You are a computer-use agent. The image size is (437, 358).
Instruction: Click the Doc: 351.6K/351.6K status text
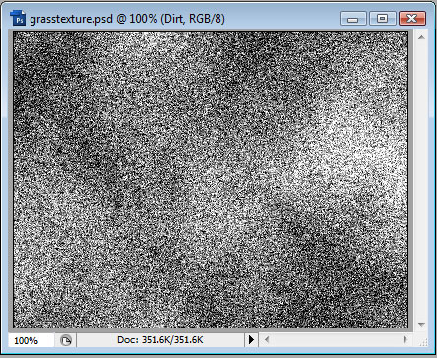tap(160, 340)
